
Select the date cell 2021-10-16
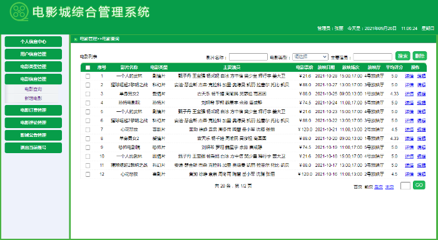click(x=326, y=174)
